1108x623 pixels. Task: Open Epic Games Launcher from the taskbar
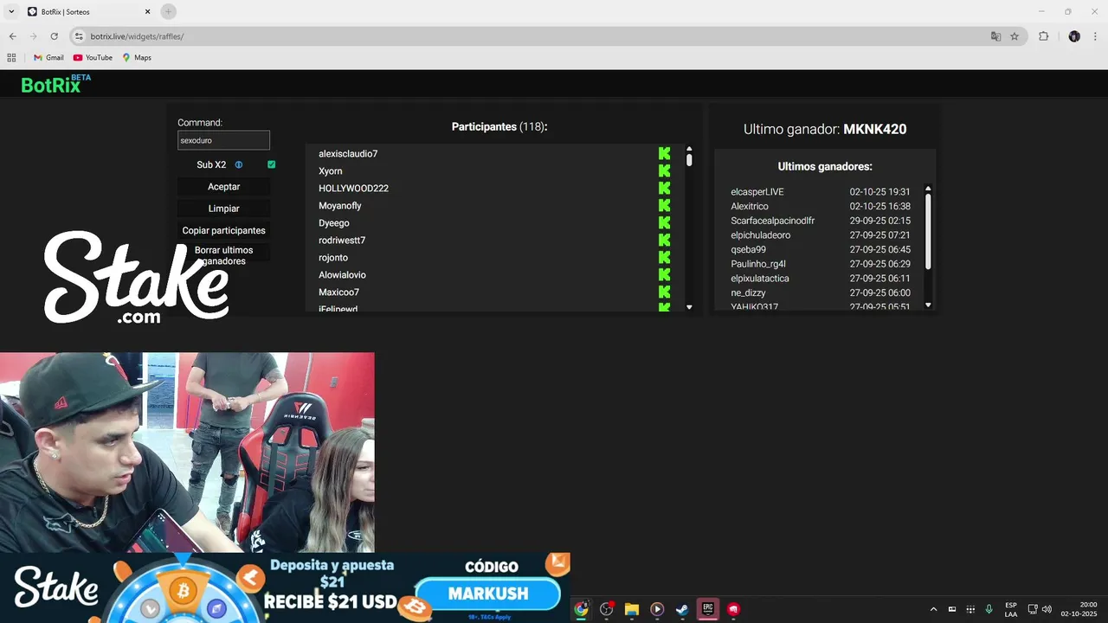tap(707, 609)
